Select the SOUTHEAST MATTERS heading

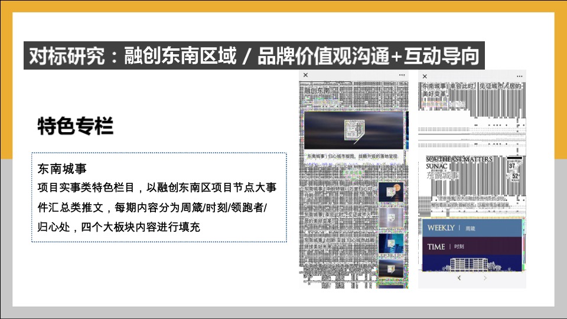[460, 159]
